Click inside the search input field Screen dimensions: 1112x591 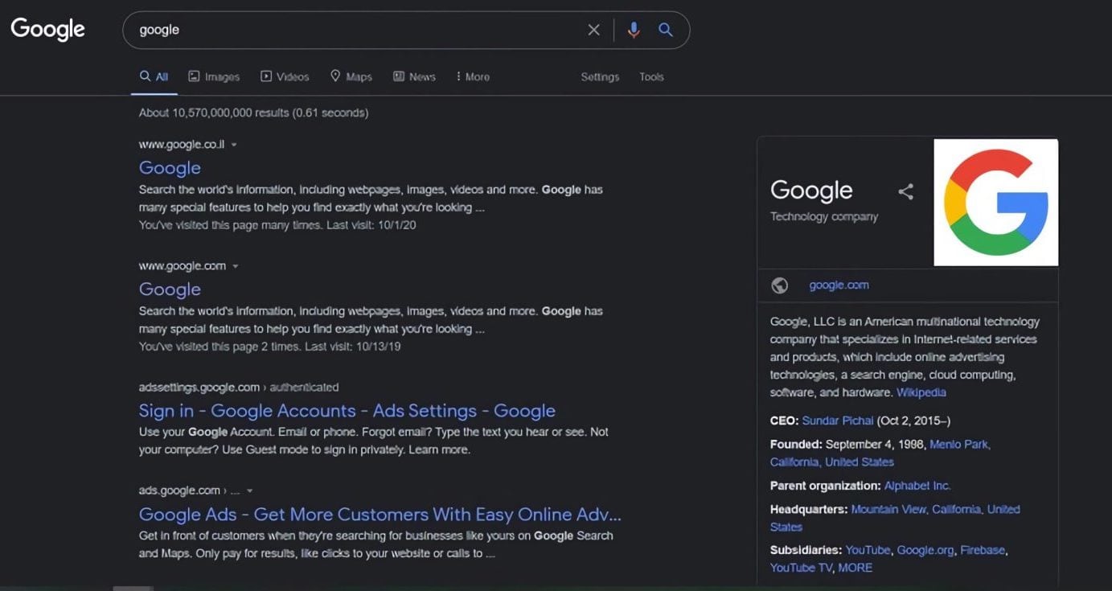pyautogui.click(x=354, y=30)
